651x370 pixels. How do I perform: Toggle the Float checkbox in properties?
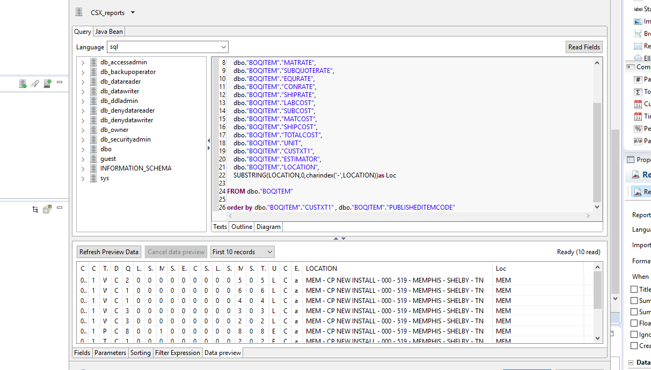(x=634, y=323)
